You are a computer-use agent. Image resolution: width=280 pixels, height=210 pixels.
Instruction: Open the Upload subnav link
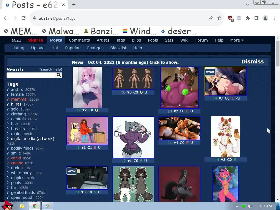coord(38,48)
